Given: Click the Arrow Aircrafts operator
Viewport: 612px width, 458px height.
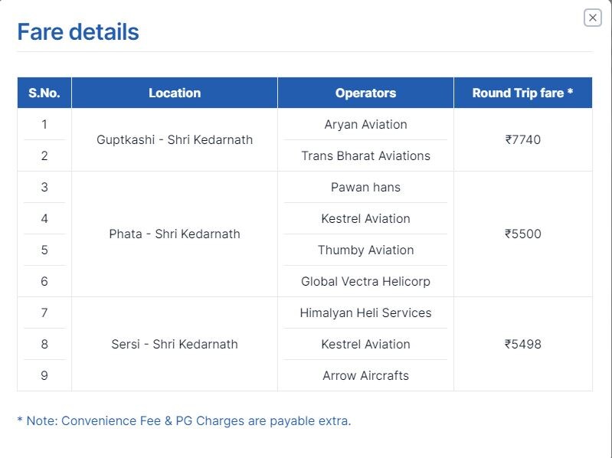Looking at the screenshot, I should point(365,375).
